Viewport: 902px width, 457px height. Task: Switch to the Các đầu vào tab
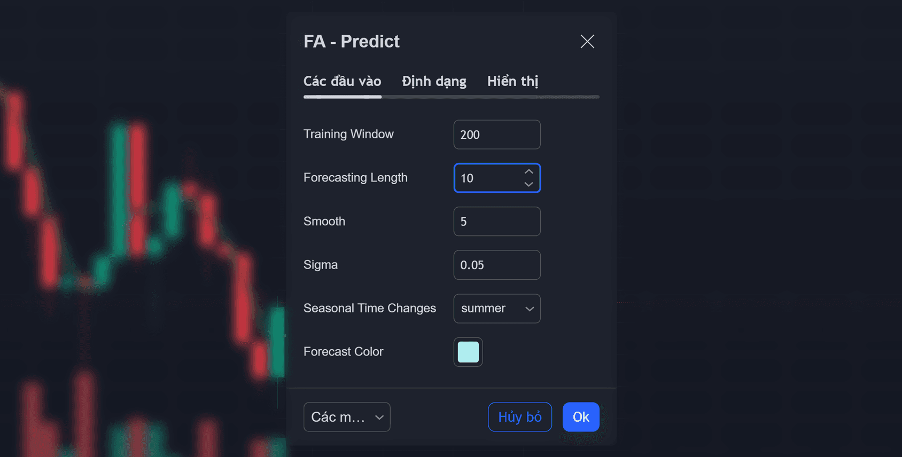(342, 81)
